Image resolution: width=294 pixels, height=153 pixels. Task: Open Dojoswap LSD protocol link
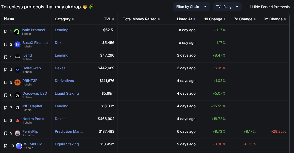[35, 93]
